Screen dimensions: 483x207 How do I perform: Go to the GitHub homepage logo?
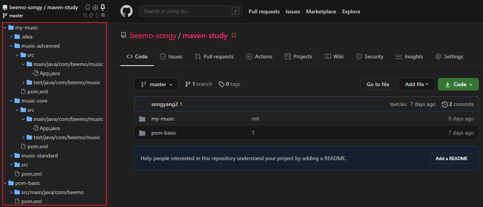coord(127,11)
